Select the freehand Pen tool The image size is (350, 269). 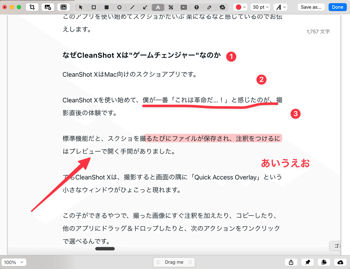point(209,7)
